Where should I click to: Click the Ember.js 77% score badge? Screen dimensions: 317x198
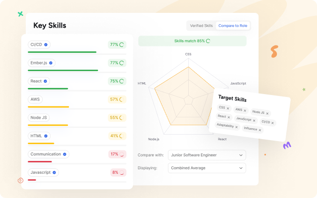coord(117,63)
